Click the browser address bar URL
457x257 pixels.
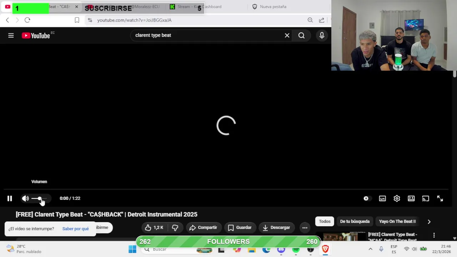coord(134,20)
